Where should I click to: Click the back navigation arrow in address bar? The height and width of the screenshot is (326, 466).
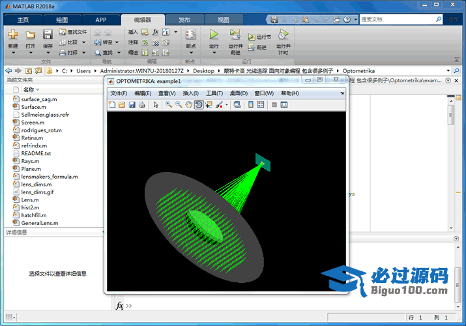tap(8, 70)
